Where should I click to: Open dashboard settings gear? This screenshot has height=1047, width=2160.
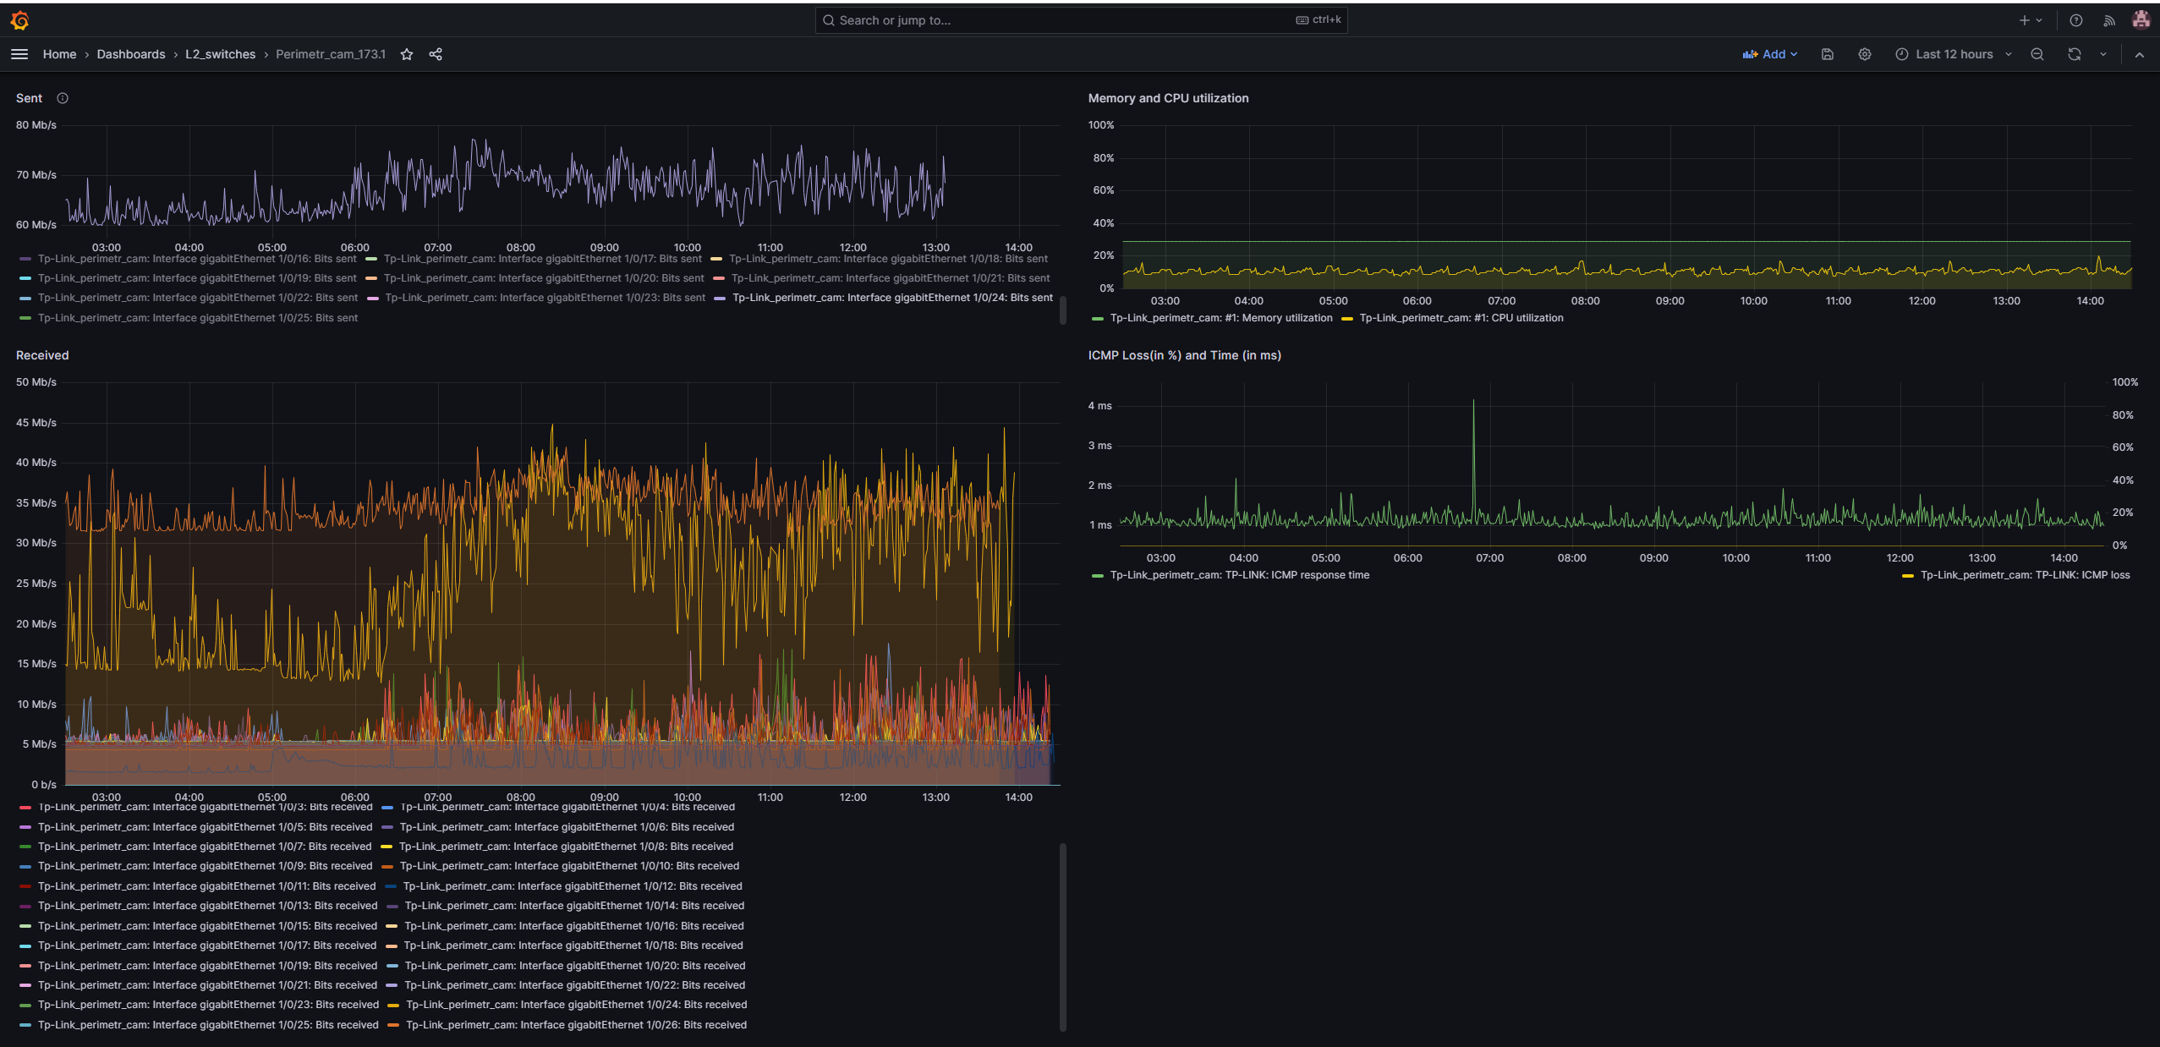coord(1865,54)
